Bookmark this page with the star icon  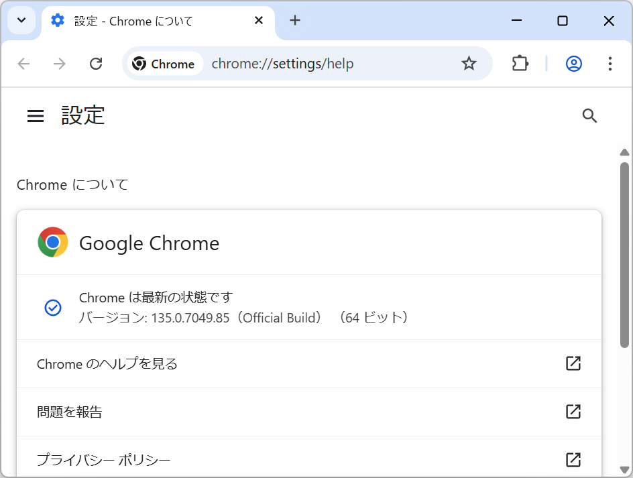(x=469, y=64)
